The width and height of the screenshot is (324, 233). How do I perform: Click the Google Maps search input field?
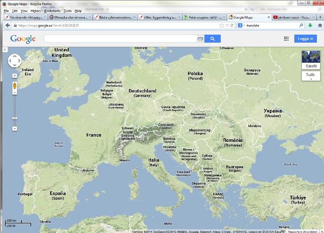click(120, 38)
